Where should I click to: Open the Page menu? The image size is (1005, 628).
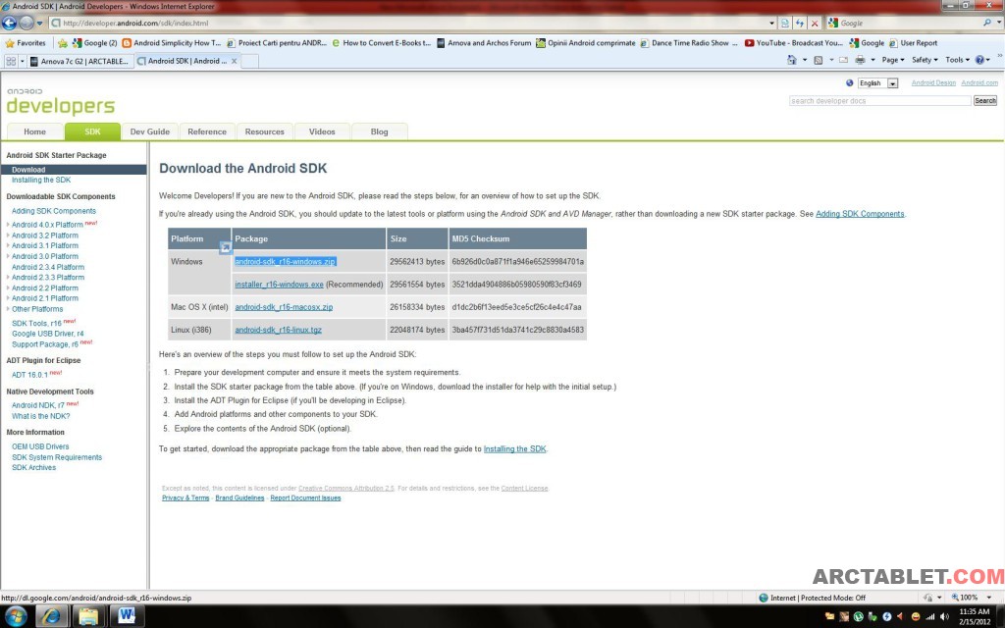893,60
